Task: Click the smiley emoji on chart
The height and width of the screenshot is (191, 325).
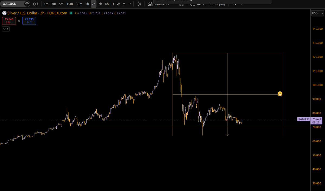Action: [280, 94]
